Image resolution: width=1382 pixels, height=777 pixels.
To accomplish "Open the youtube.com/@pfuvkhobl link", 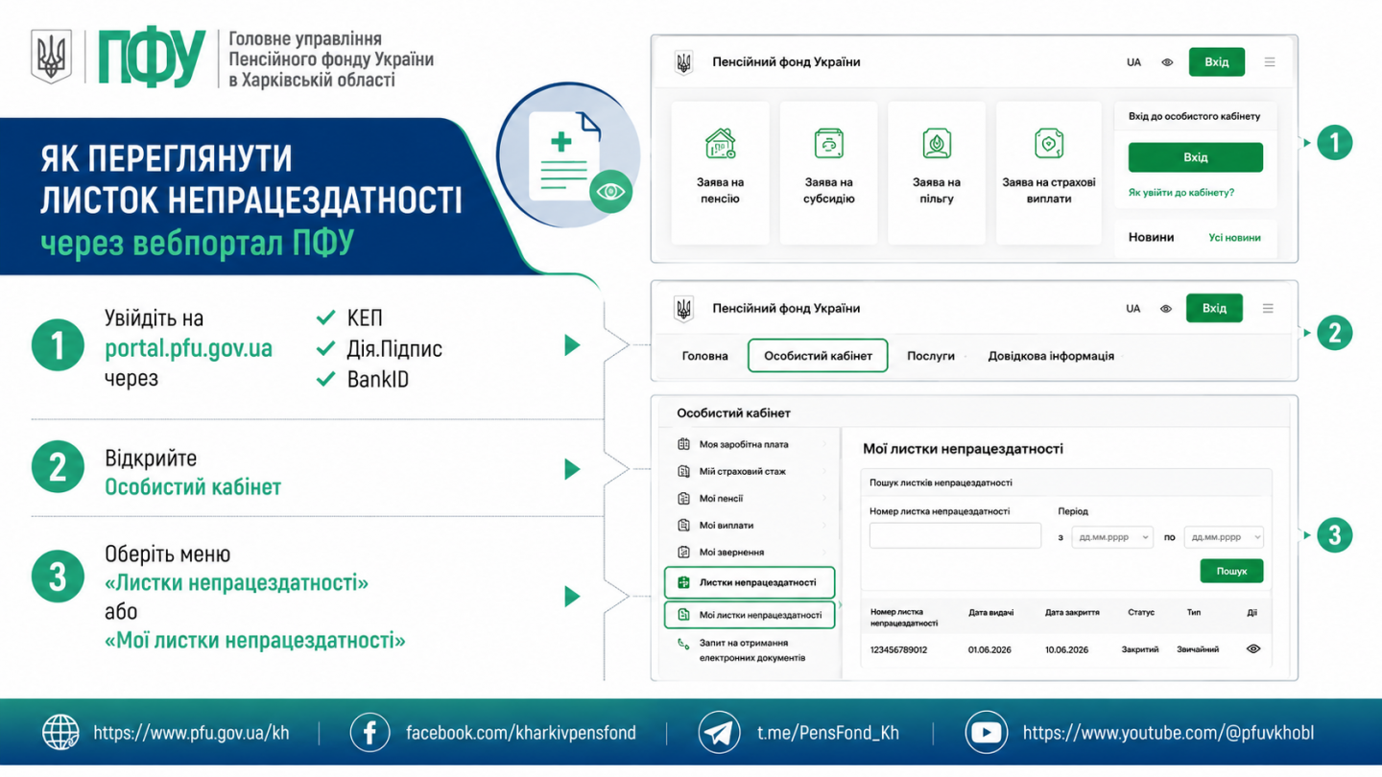I will coord(1168,733).
